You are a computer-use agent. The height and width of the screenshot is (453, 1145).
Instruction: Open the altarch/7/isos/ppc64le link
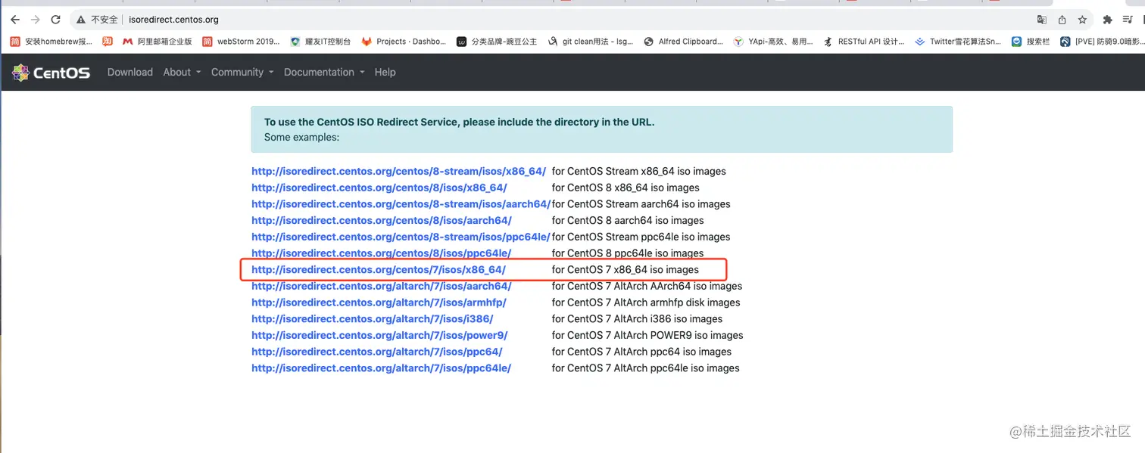(382, 368)
